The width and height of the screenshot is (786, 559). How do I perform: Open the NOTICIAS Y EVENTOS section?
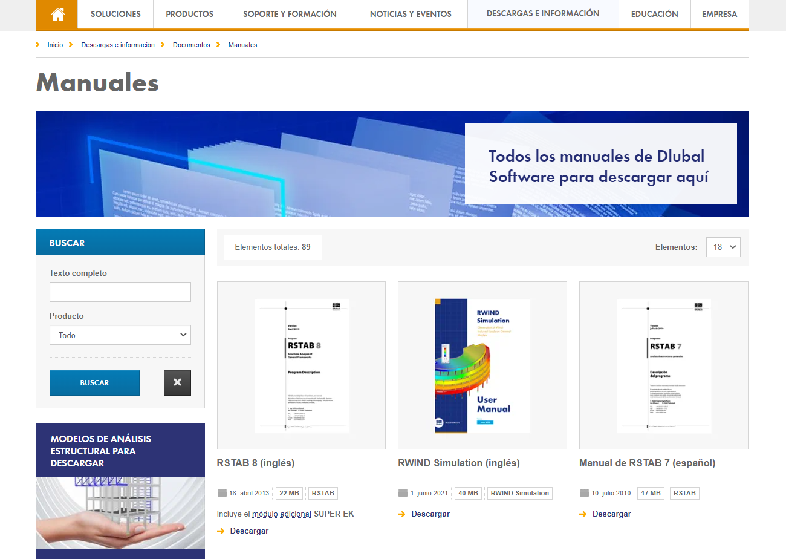(410, 13)
